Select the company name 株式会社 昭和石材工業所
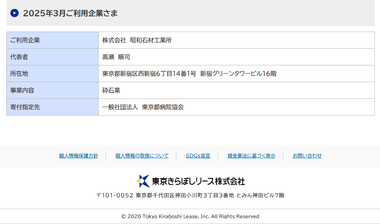This screenshot has width=380, height=224. click(137, 40)
